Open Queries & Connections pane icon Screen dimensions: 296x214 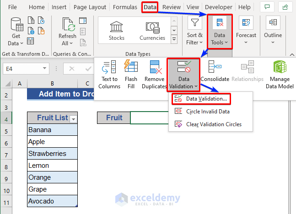point(83,21)
